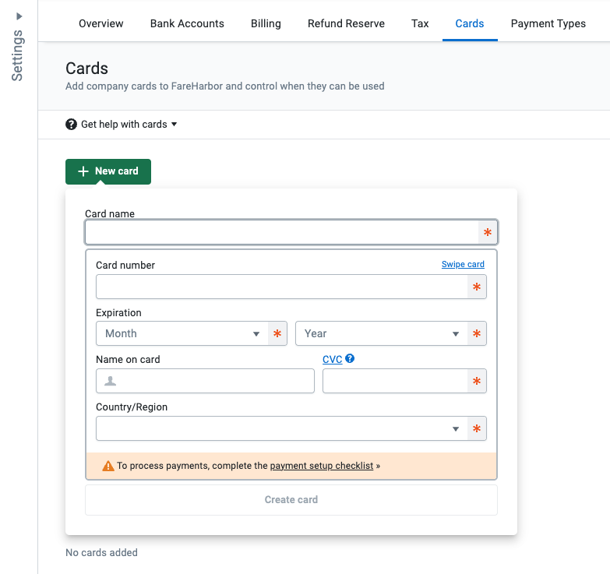Open the Year expiration dropdown
The height and width of the screenshot is (574, 610).
(x=382, y=333)
